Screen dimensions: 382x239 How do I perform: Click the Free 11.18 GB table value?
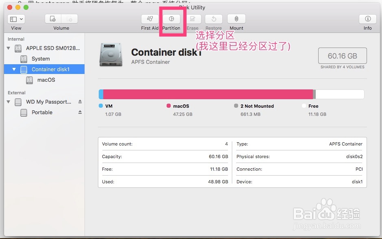(x=219, y=169)
